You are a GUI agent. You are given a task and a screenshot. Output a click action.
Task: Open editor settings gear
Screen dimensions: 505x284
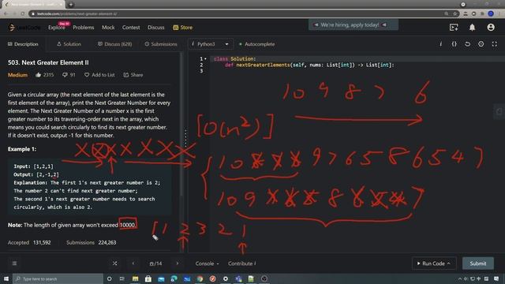pos(481,44)
